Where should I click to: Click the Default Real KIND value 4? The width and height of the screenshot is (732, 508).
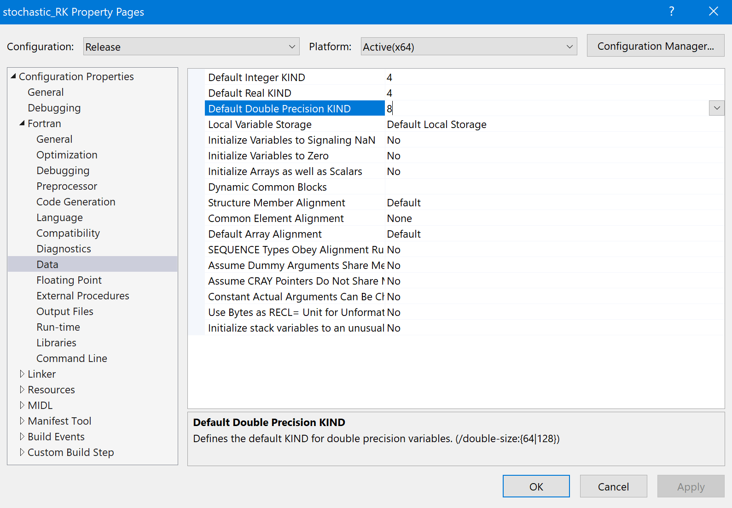389,93
